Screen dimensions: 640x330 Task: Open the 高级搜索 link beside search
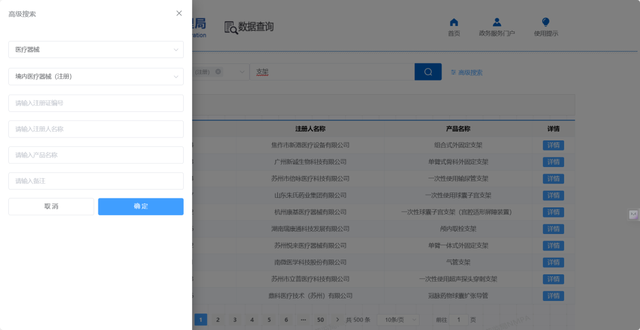(466, 72)
